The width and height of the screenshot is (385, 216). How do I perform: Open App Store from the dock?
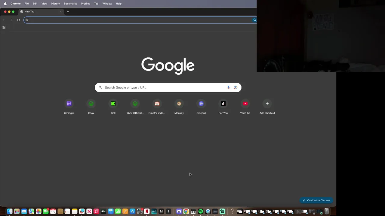[x=132, y=211]
